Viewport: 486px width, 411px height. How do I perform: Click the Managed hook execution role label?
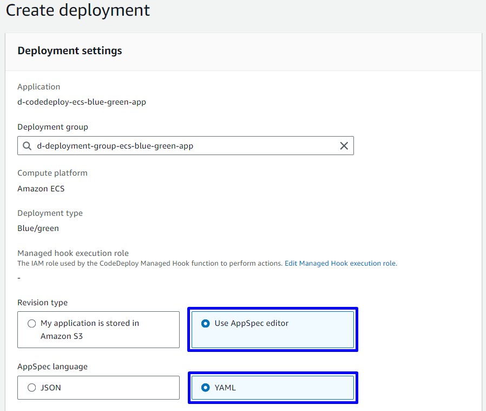click(x=73, y=253)
